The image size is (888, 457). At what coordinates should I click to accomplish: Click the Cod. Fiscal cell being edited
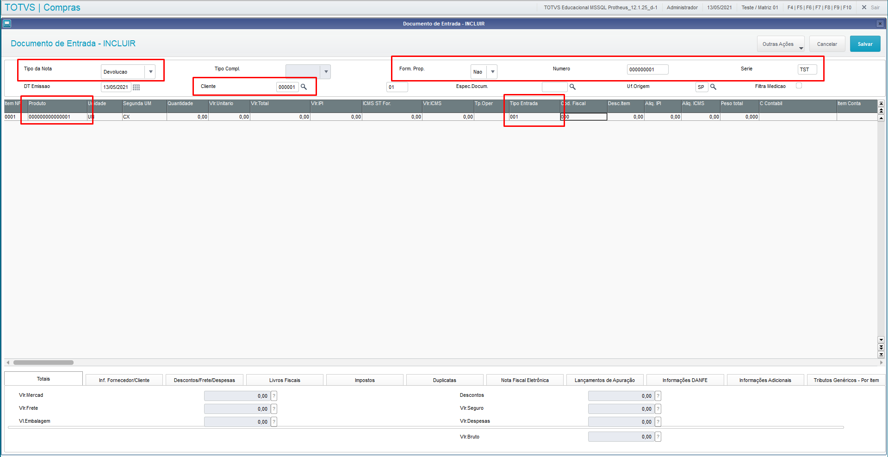point(584,117)
